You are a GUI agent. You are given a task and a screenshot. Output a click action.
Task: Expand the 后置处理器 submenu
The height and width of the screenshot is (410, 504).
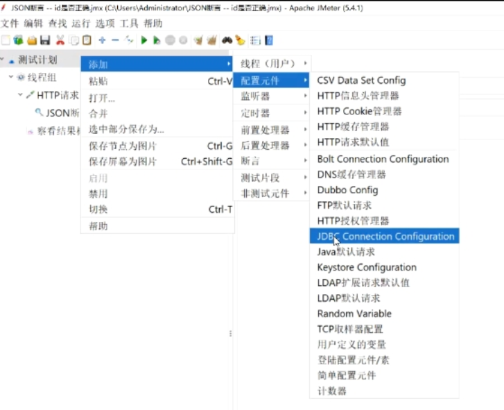pyautogui.click(x=271, y=146)
